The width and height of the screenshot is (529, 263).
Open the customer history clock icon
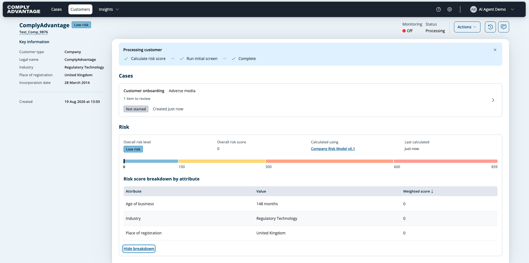click(490, 27)
